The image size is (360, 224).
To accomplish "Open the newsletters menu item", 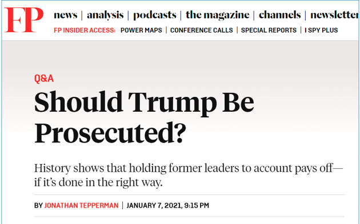I will point(335,15).
